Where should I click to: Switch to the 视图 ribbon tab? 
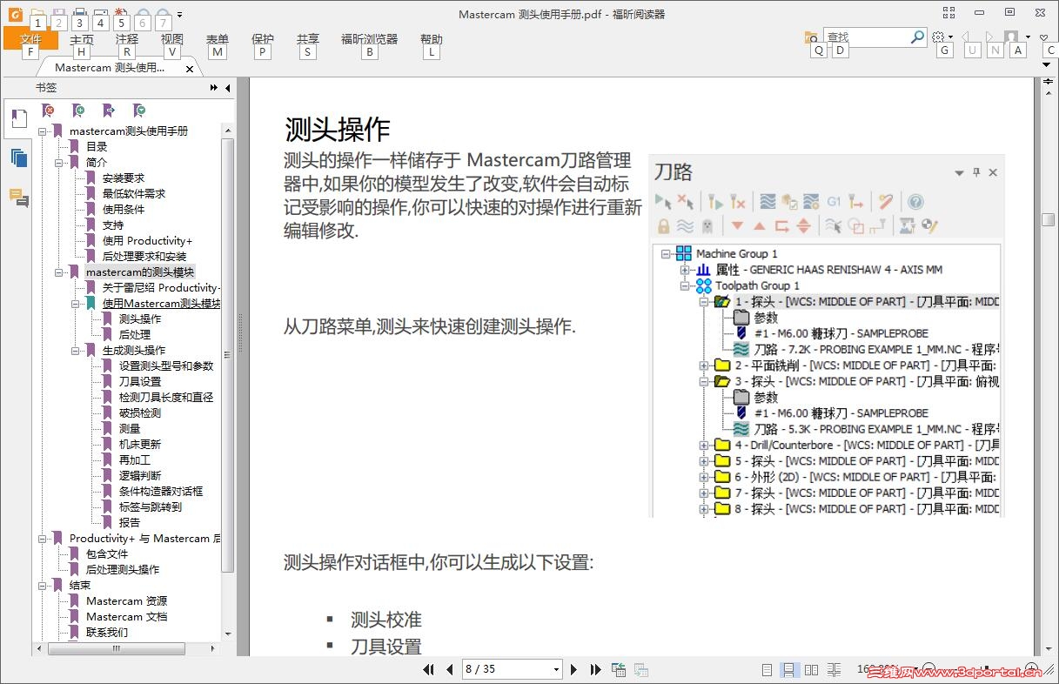[x=172, y=39]
